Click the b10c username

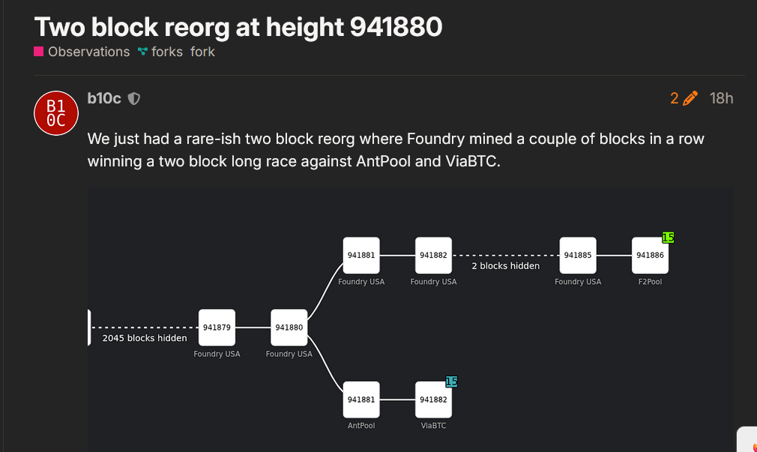[x=104, y=97]
